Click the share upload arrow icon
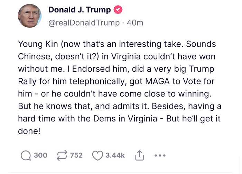The height and width of the screenshot is (174, 242). pos(139,156)
